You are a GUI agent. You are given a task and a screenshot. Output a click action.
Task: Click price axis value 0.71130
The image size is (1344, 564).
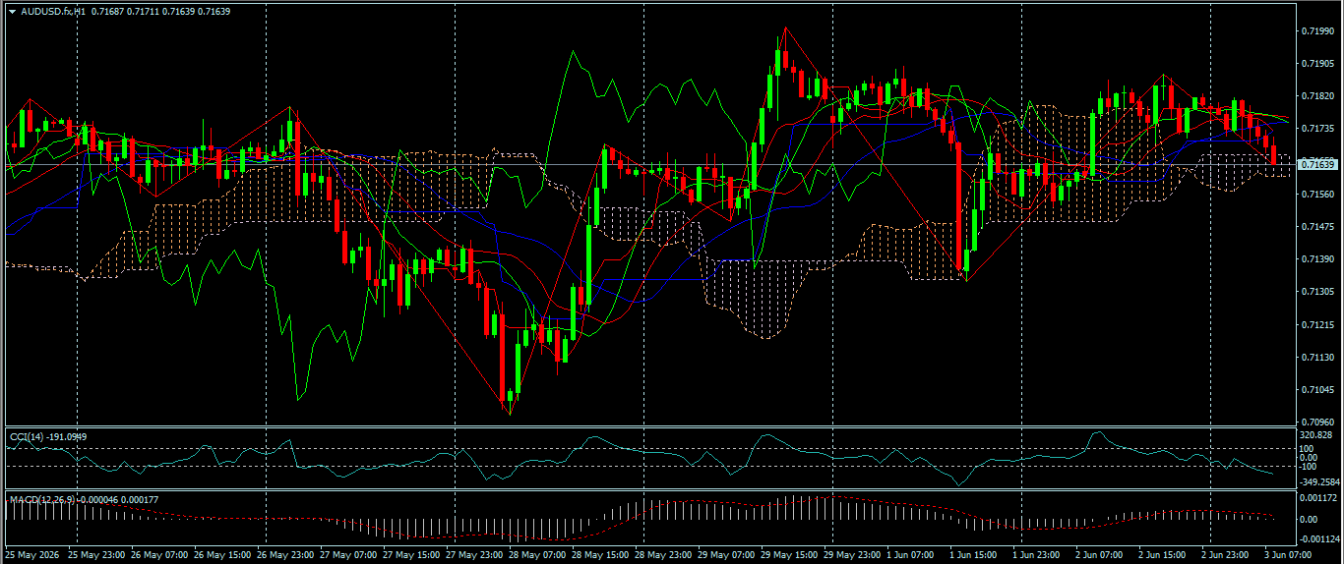1317,358
